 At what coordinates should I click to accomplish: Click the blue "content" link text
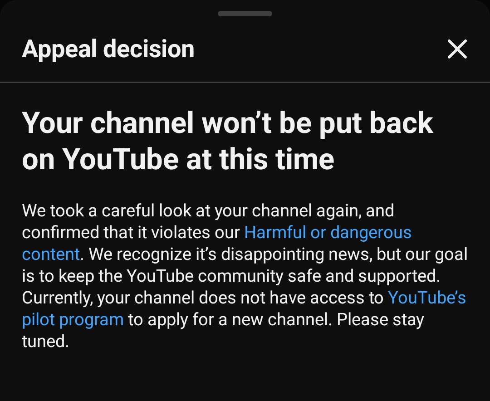point(51,254)
